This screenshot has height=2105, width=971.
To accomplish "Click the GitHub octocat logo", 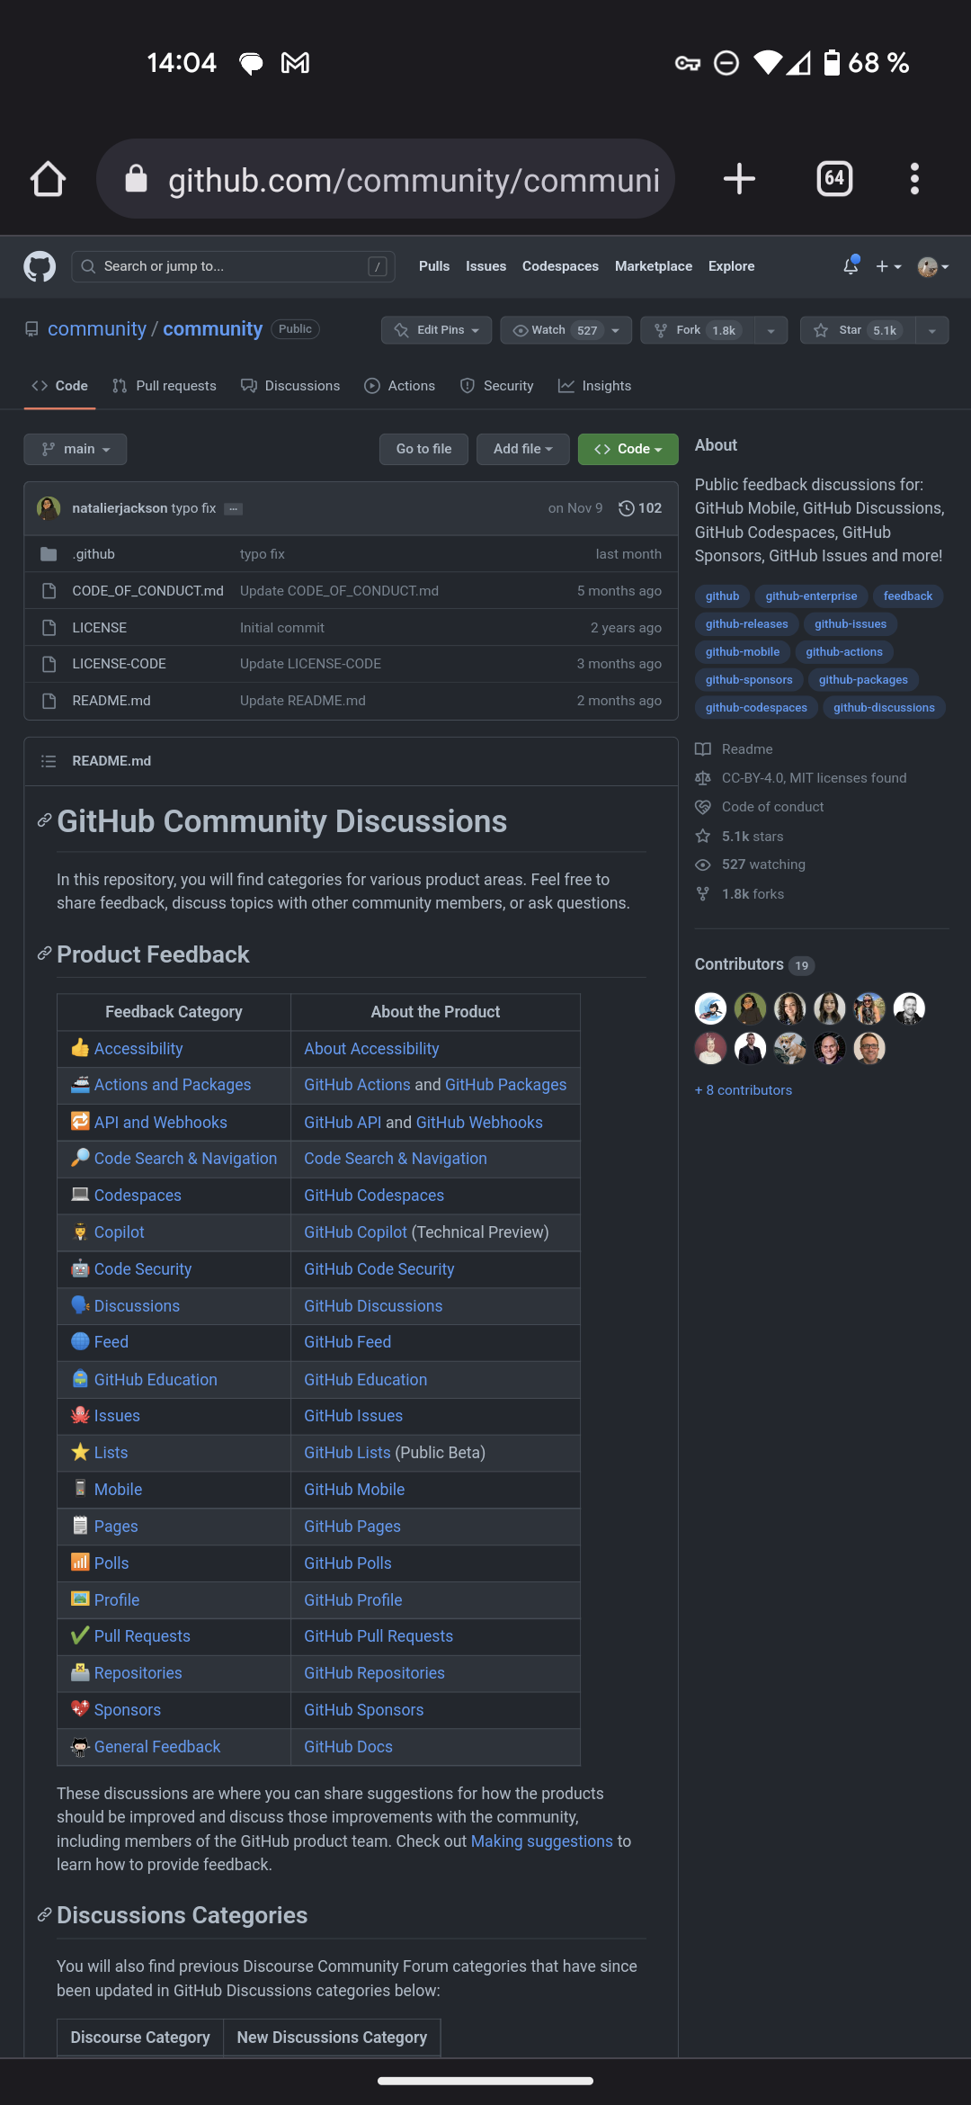I will 40,266.
